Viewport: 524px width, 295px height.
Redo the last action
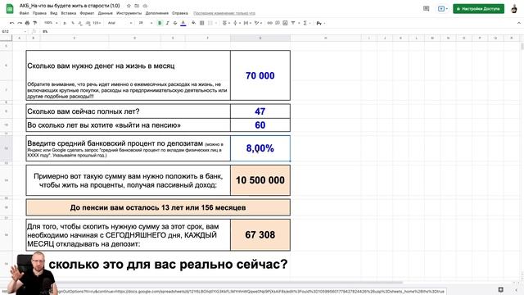[20, 23]
